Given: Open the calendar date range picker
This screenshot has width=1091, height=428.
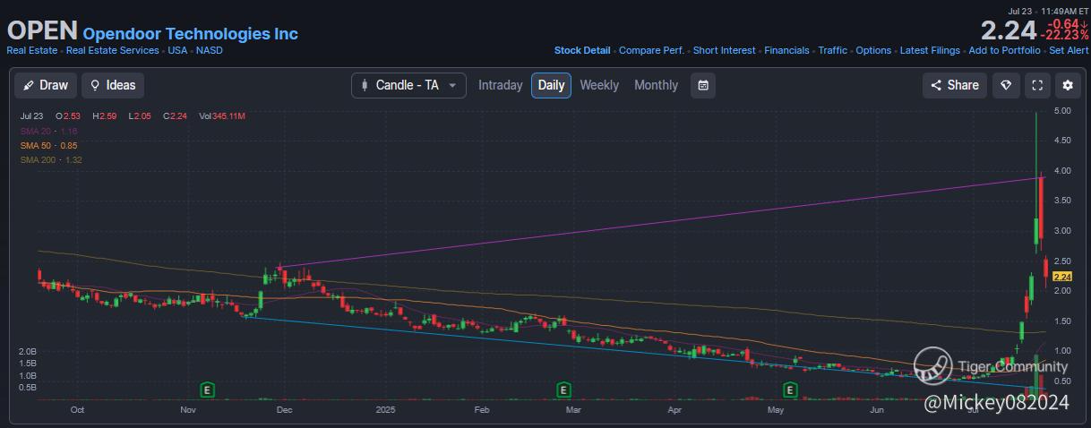Looking at the screenshot, I should pyautogui.click(x=703, y=85).
